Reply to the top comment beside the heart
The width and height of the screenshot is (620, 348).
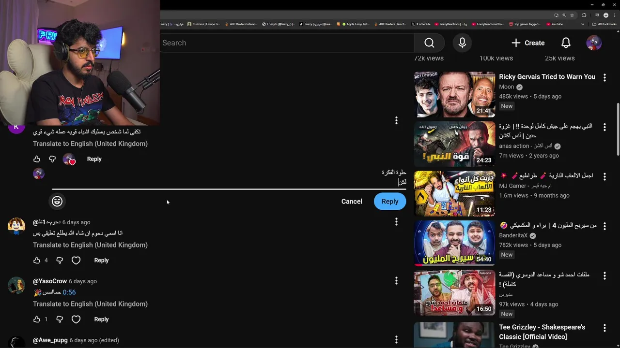pyautogui.click(x=94, y=159)
